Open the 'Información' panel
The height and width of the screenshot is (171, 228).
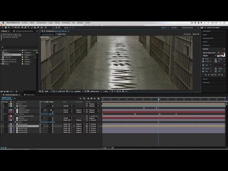click(207, 31)
